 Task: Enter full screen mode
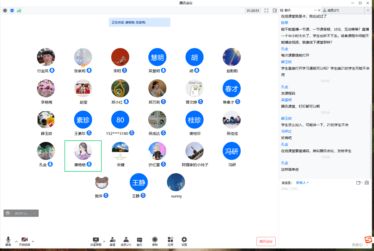coord(266,11)
